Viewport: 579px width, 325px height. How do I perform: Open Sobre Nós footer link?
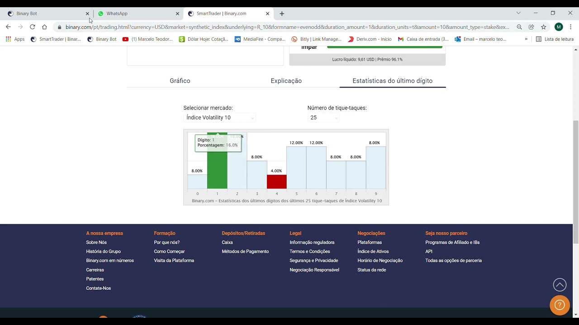(x=96, y=242)
